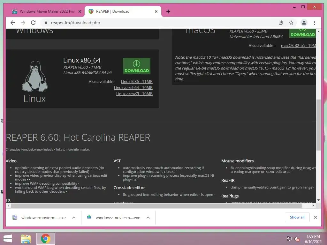Close the downloads bar
Image resolution: width=327 pixels, height=245 pixels.
(315, 217)
